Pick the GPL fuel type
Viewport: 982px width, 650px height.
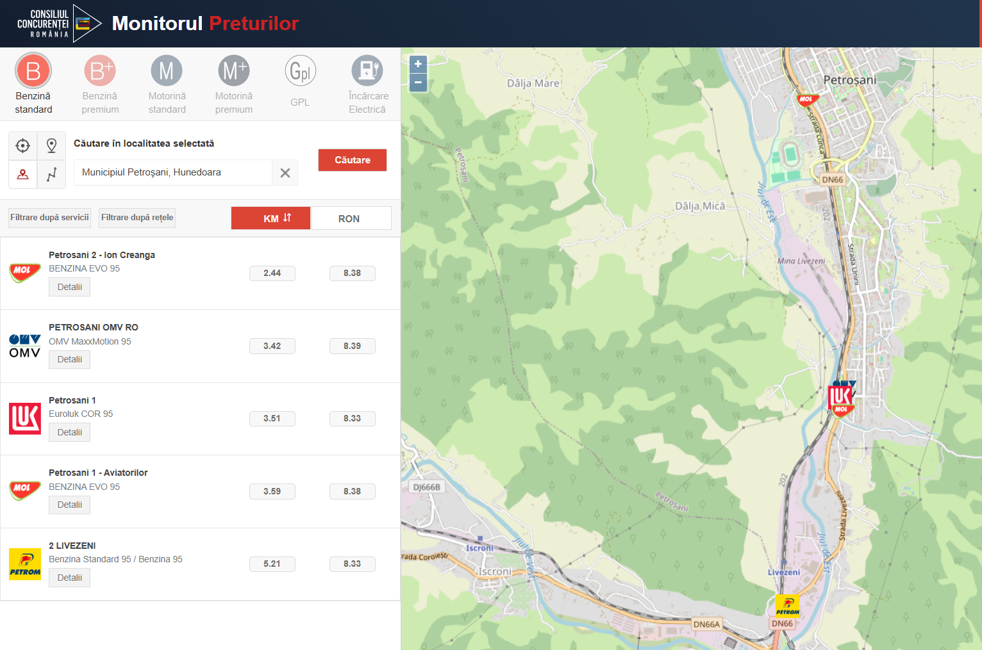[300, 71]
